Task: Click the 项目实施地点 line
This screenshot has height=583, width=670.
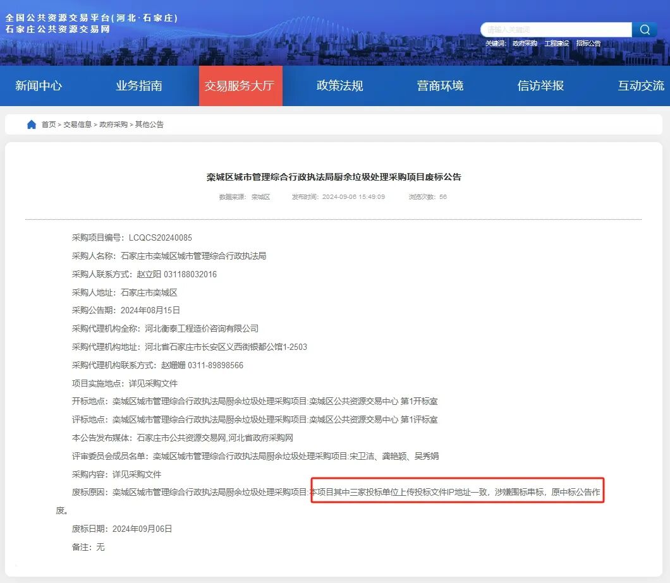Action: pyautogui.click(x=125, y=383)
